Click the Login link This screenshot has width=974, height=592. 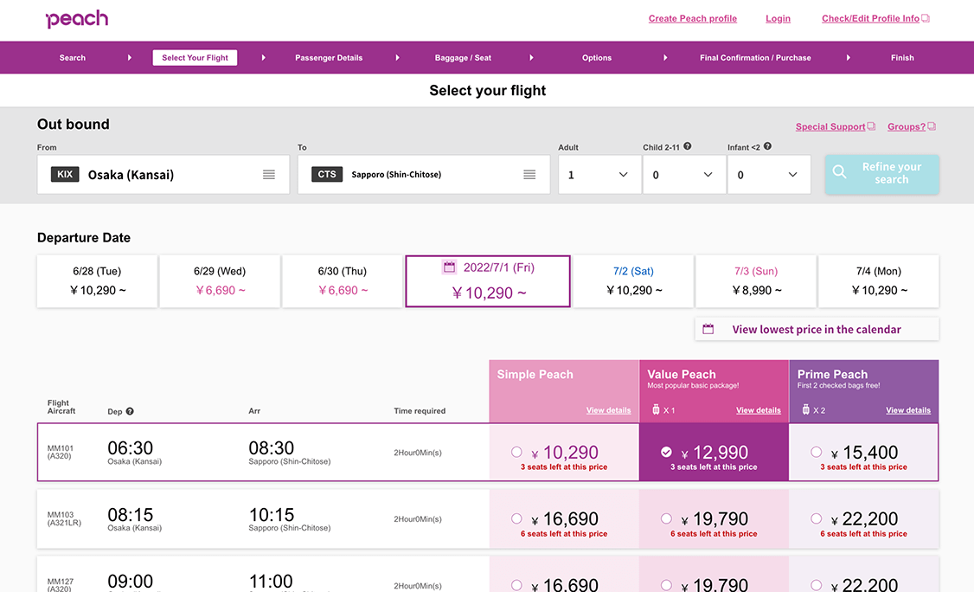click(778, 19)
